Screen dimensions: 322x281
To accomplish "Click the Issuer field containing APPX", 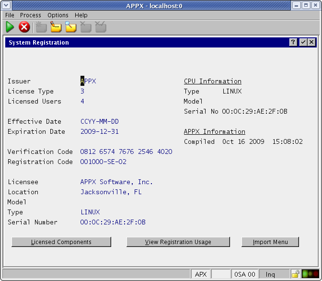I will tap(89, 82).
